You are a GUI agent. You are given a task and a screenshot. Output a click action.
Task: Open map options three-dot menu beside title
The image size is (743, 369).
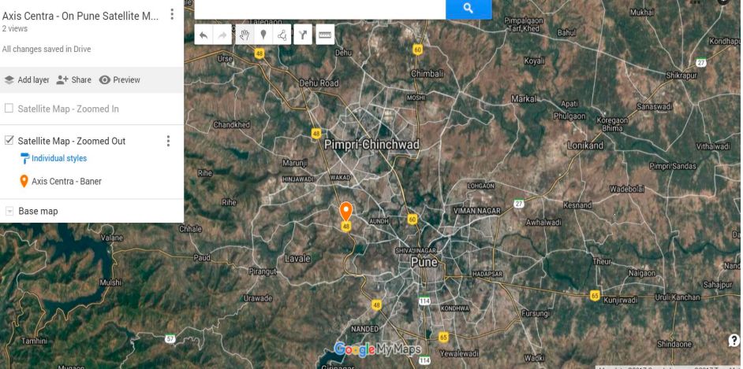coord(172,14)
